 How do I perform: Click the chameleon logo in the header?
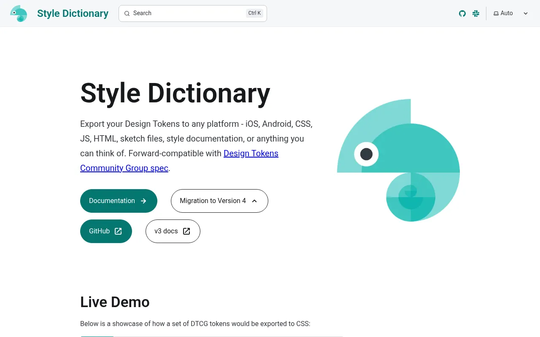(19, 13)
